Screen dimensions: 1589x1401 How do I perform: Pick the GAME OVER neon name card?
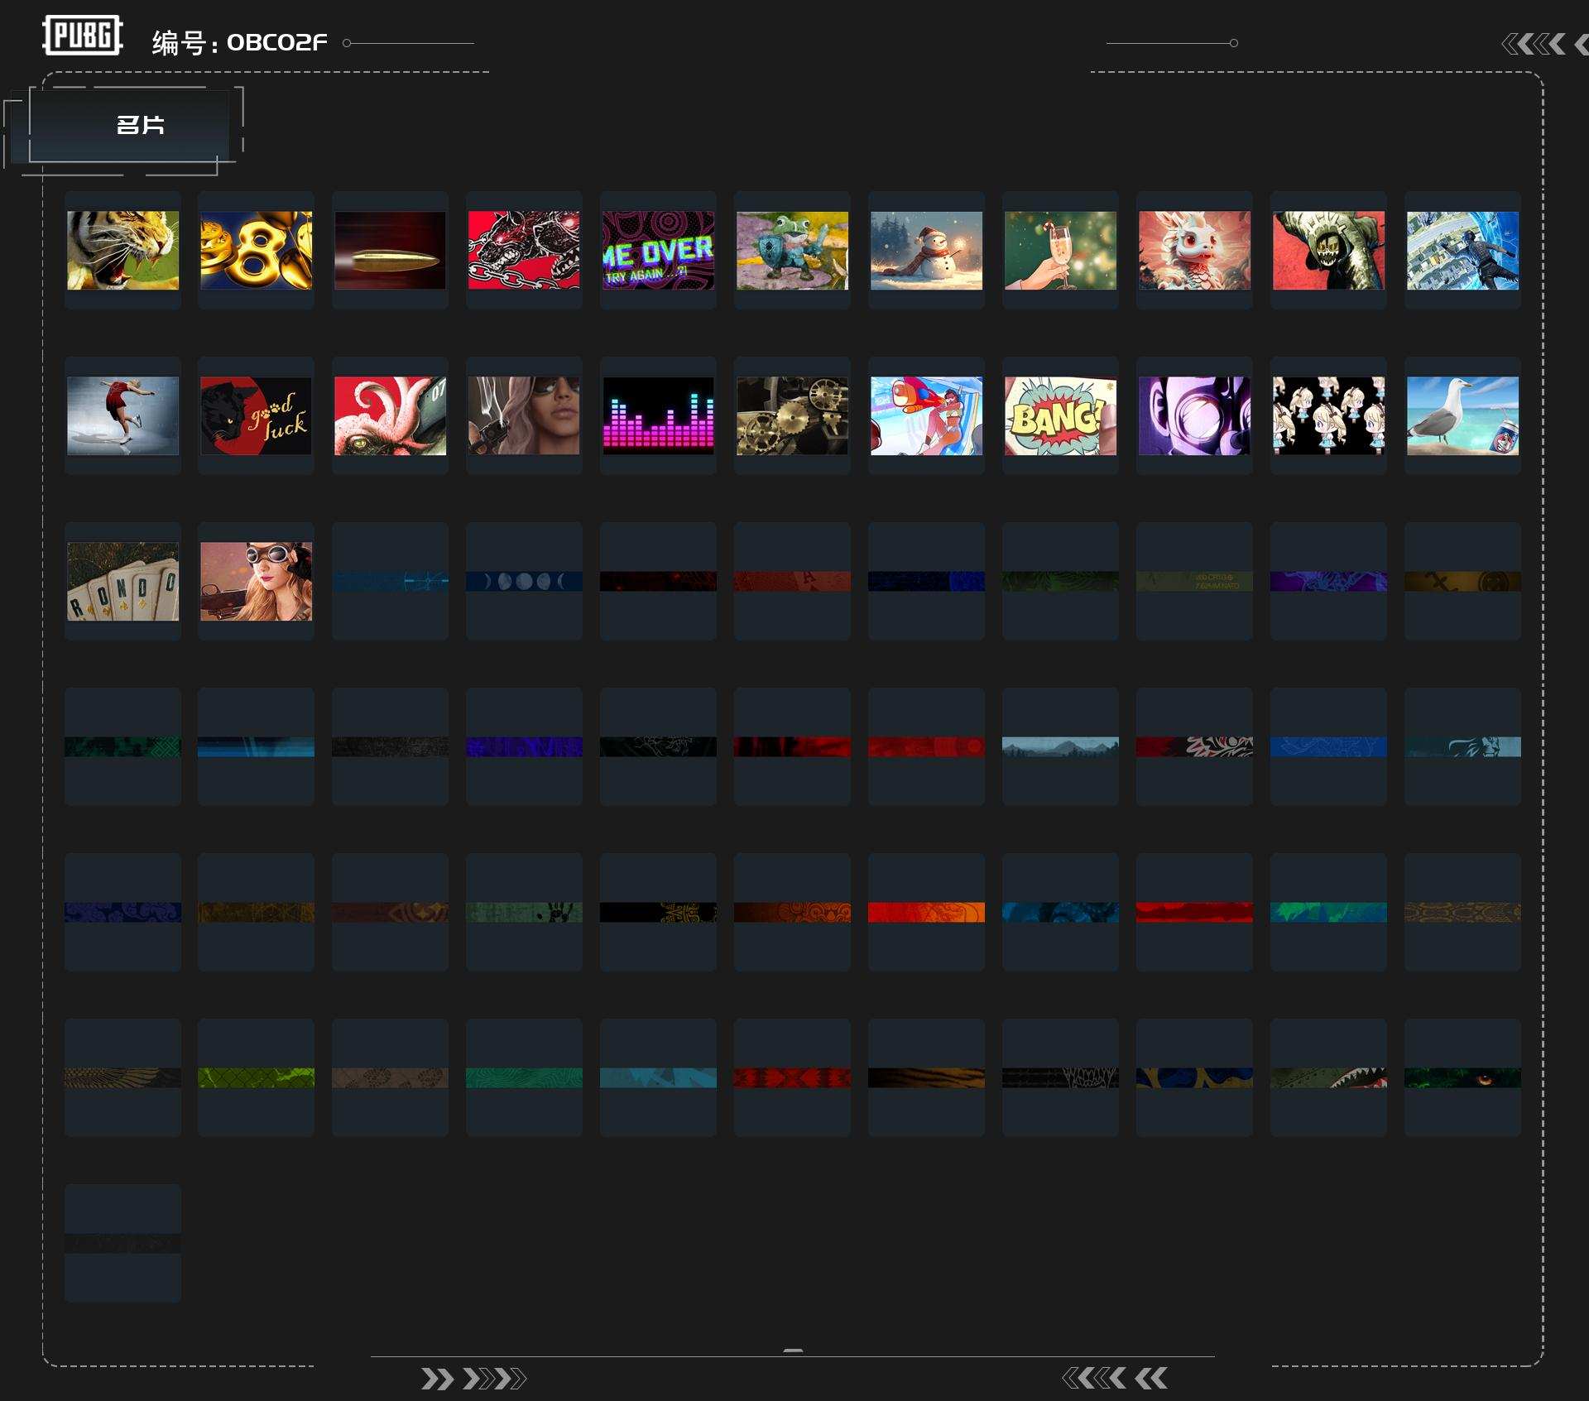[x=658, y=250]
